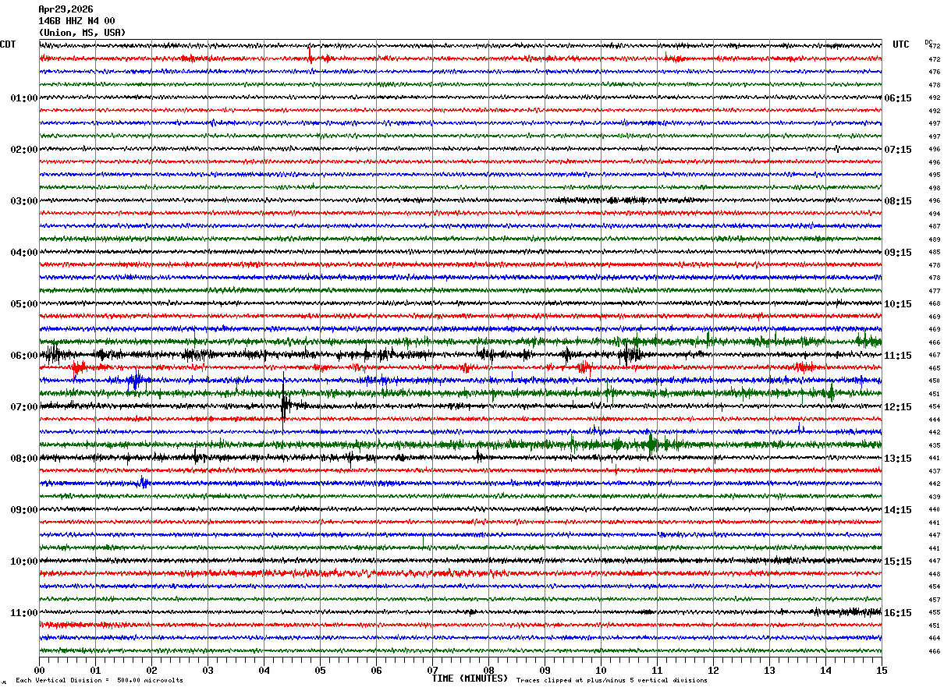Select the 05:00 CDT row label
Viewport: 944px width, 691px height.
pyautogui.click(x=23, y=304)
